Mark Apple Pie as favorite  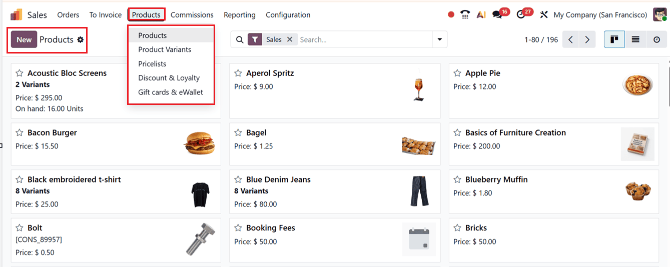coord(457,73)
